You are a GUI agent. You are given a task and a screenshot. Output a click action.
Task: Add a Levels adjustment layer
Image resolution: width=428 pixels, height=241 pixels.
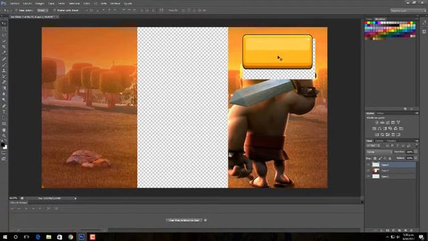382,123
